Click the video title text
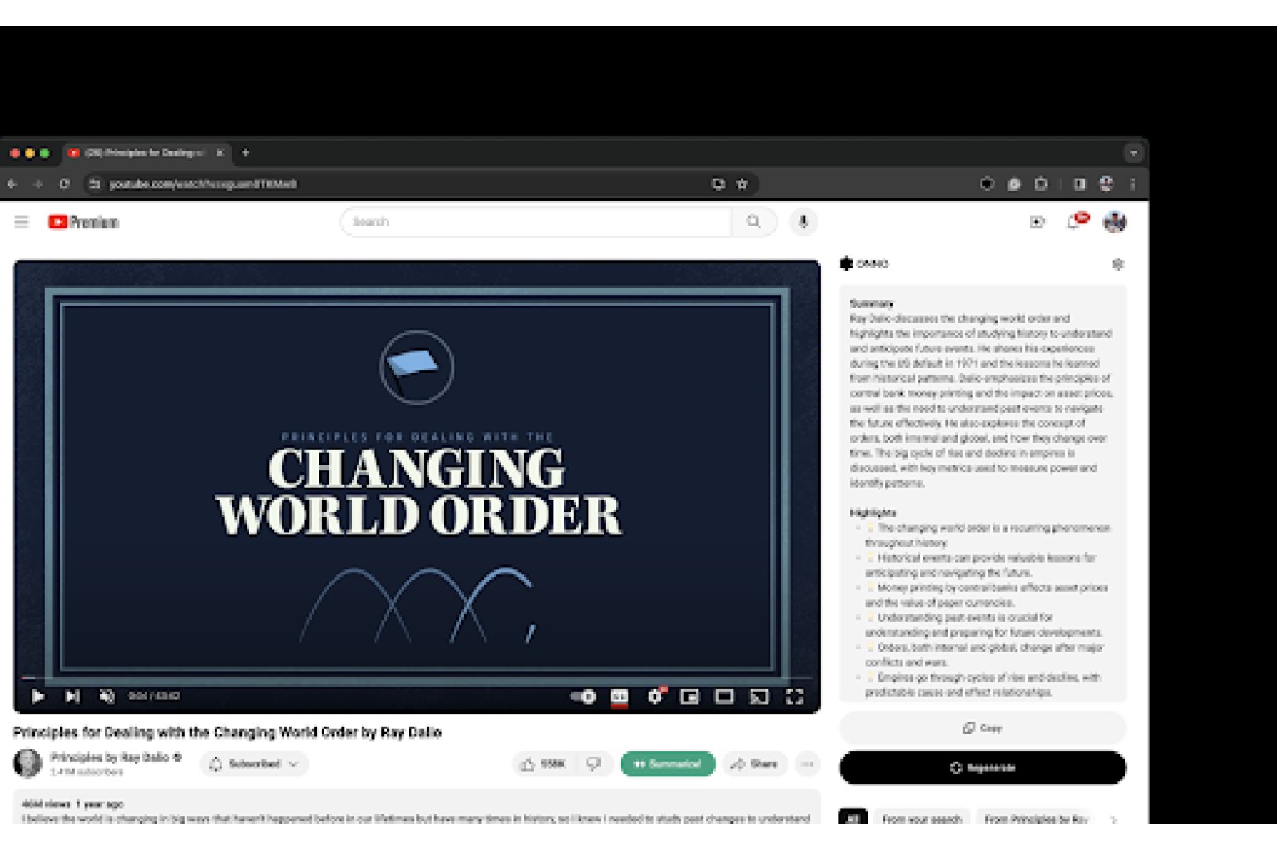 (227, 732)
